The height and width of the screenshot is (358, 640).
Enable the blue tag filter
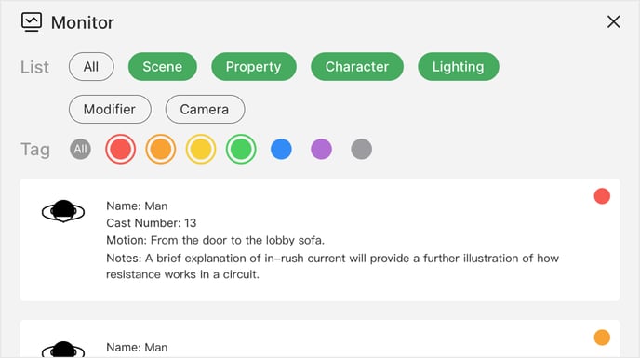click(281, 149)
